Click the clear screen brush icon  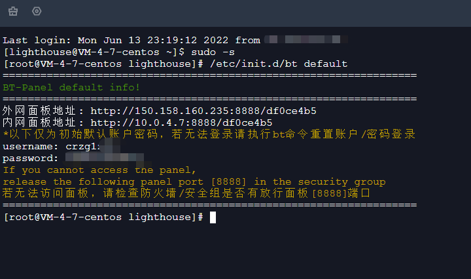13,11
